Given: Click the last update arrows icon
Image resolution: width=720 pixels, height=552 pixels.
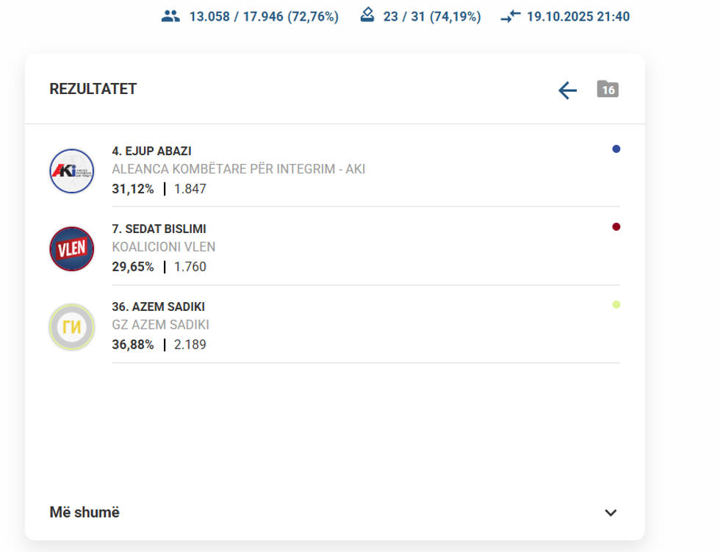Looking at the screenshot, I should coord(511,16).
